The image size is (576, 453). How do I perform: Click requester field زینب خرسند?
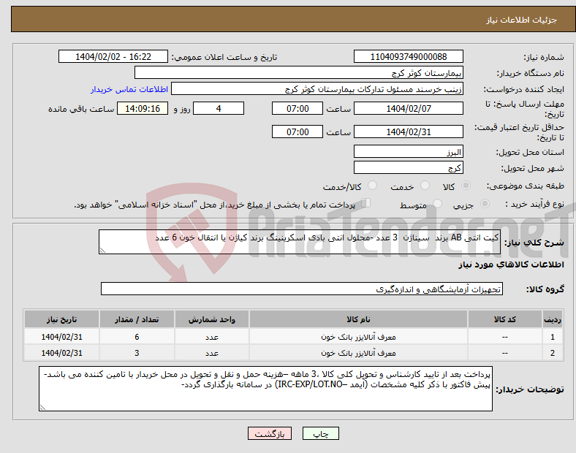point(317,89)
